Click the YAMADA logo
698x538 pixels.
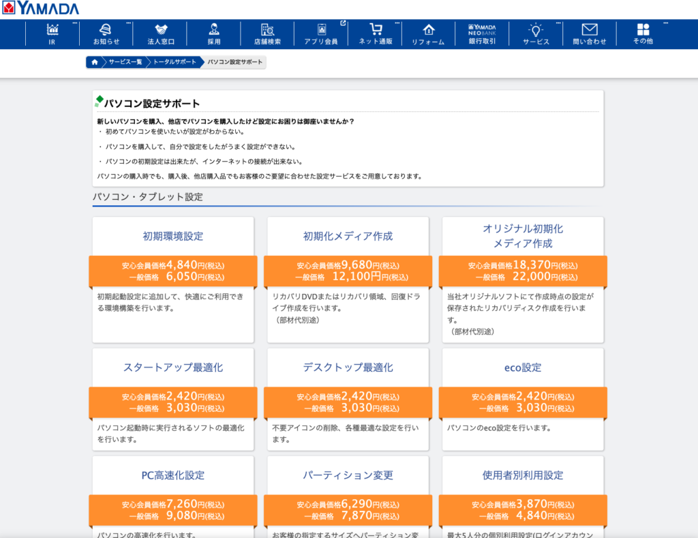[x=40, y=9]
